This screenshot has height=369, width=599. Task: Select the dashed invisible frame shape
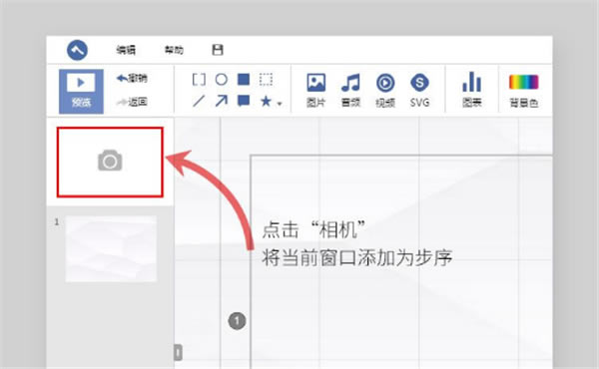point(266,80)
